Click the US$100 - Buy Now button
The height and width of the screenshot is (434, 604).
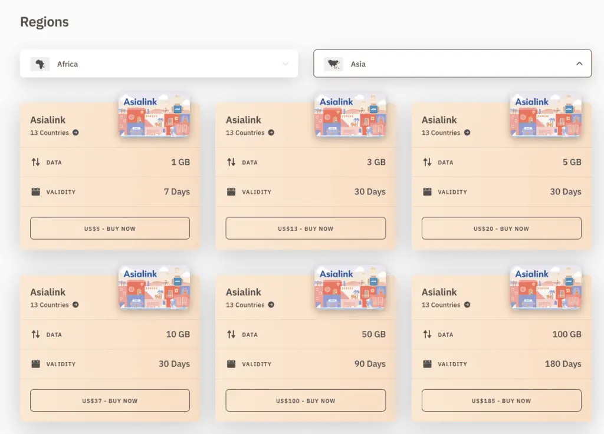306,400
